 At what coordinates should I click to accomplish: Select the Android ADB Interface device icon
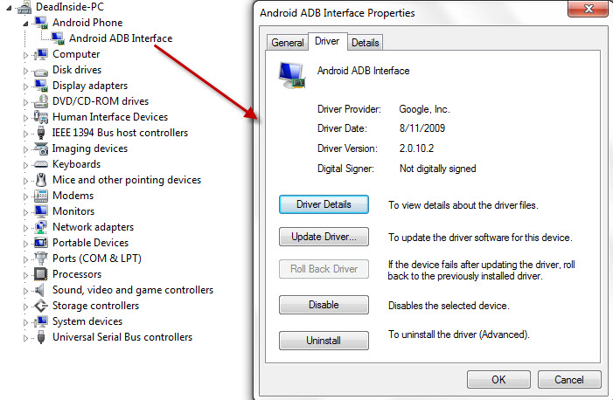(x=58, y=38)
